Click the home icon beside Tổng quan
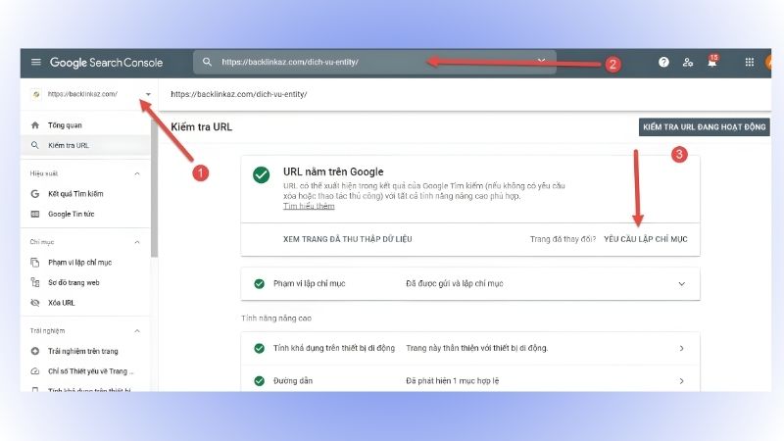This screenshot has width=784, height=441. point(35,125)
